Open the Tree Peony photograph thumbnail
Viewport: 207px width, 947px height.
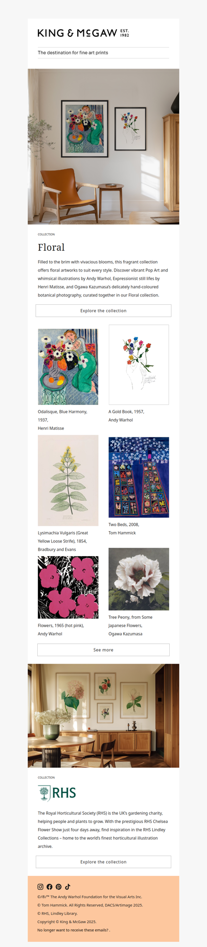coord(139,579)
